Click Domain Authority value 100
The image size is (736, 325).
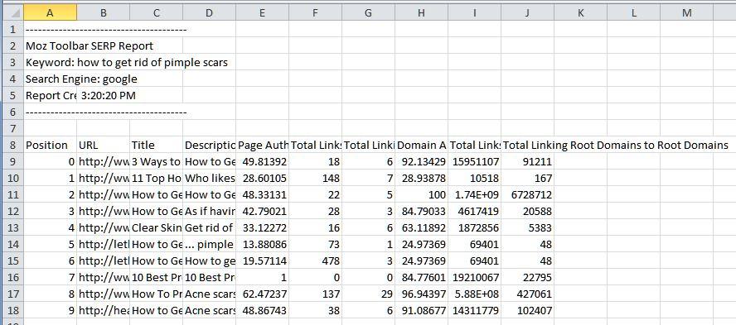(422, 195)
